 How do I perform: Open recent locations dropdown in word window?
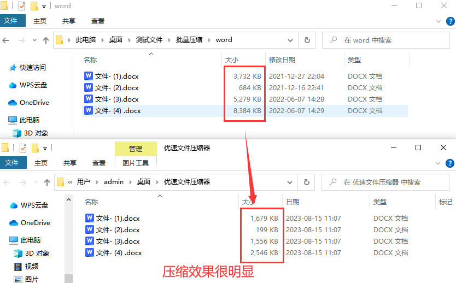coord(34,40)
